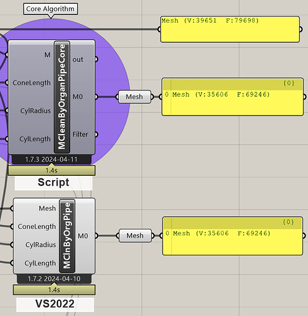This screenshot has width=308, height=316.
Task: Click the 1.7.3 2024-04-11 version tag
Action: 51,159
